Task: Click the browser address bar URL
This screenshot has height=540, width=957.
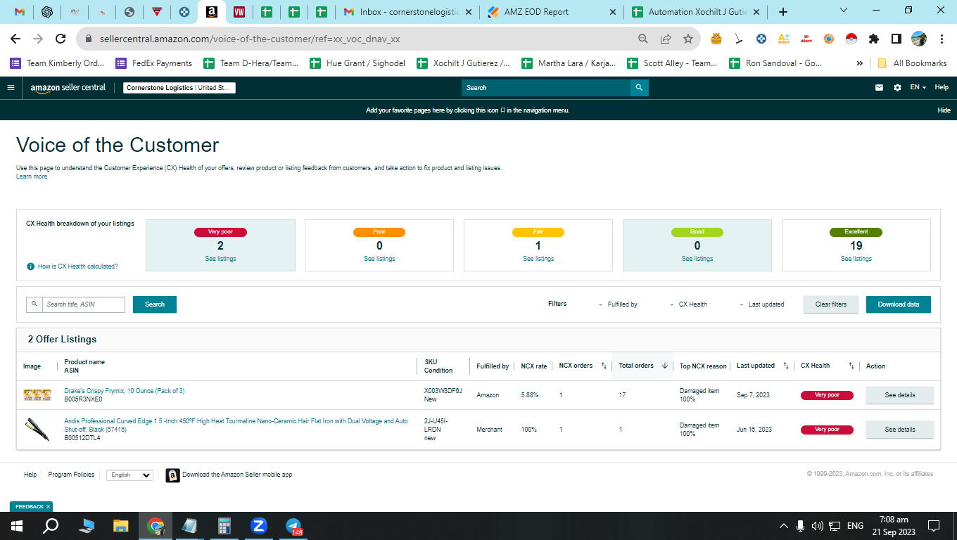Action: pos(249,39)
